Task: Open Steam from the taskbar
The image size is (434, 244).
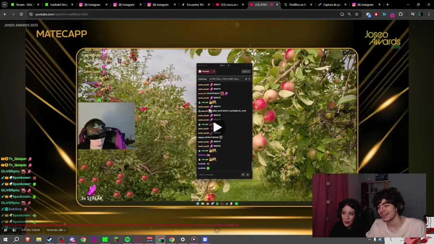Action: point(50,240)
